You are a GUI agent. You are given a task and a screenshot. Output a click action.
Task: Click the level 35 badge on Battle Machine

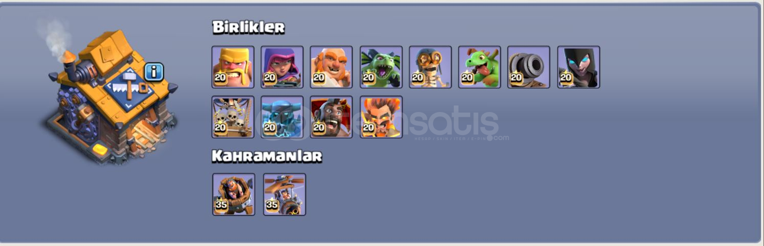[x=221, y=205]
